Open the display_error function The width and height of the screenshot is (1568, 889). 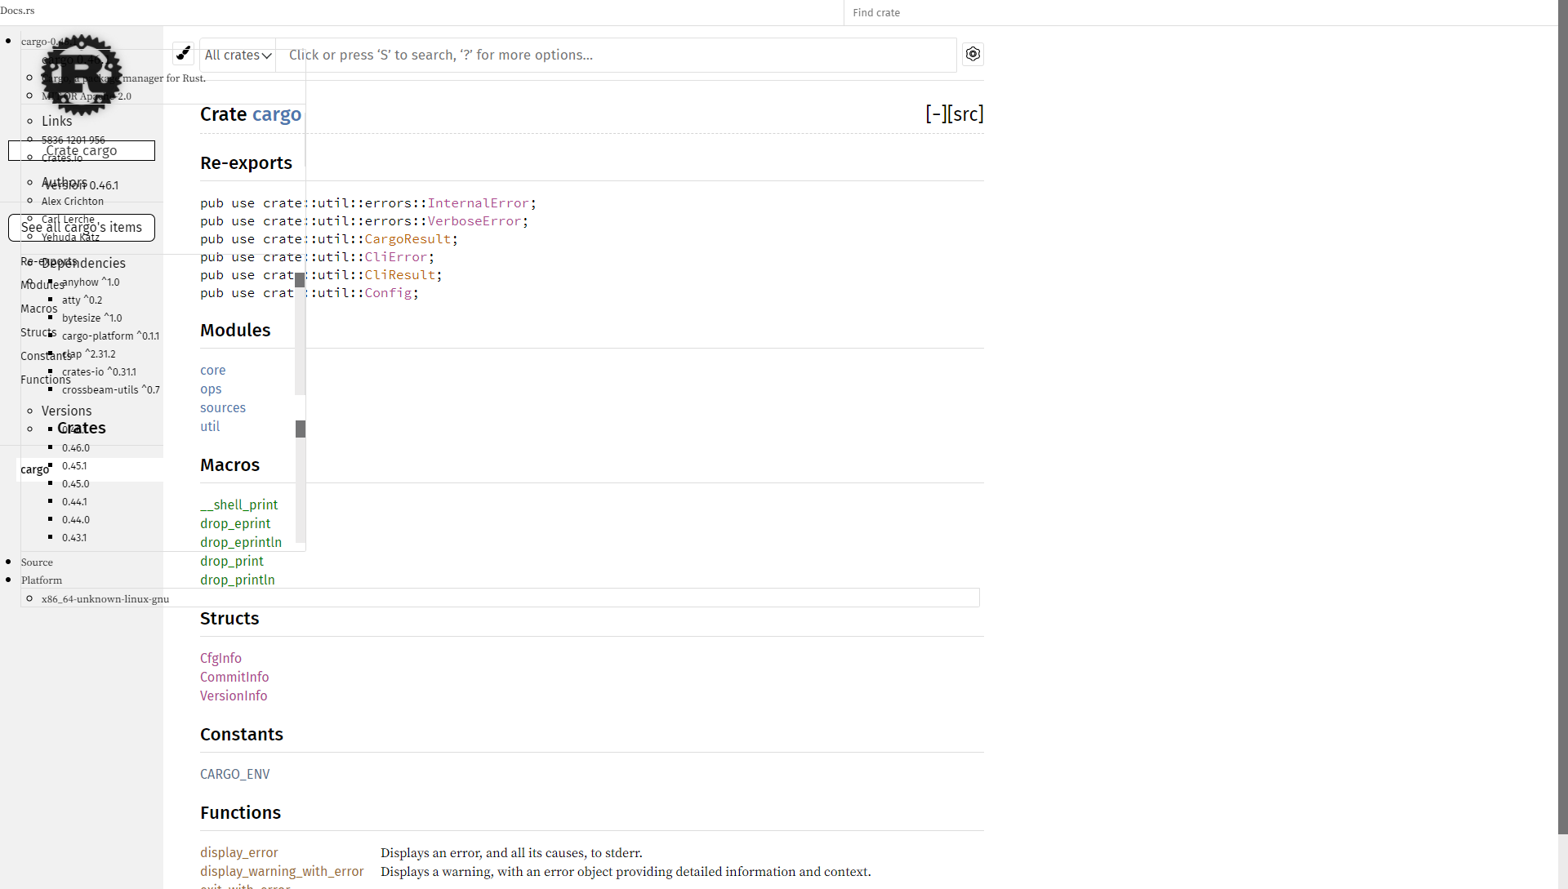click(x=239, y=852)
